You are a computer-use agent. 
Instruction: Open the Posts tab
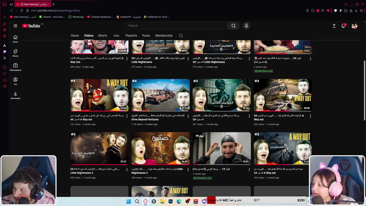click(146, 35)
